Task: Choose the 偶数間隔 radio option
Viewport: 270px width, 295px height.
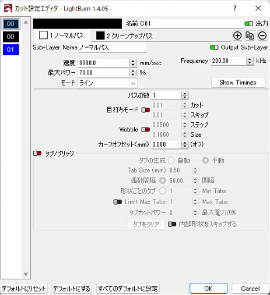Action: point(163,180)
